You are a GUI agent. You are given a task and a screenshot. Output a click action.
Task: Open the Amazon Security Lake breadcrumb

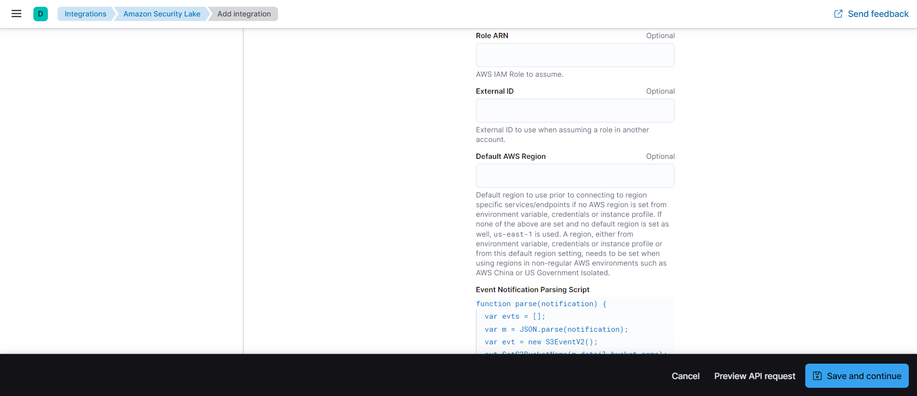point(162,14)
